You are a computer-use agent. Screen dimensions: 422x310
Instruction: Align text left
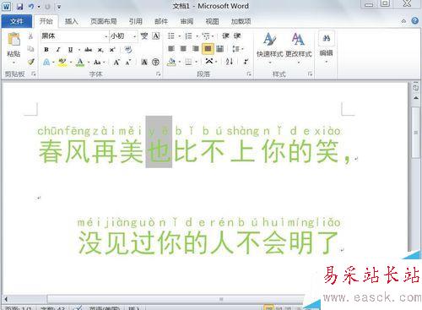point(171,49)
